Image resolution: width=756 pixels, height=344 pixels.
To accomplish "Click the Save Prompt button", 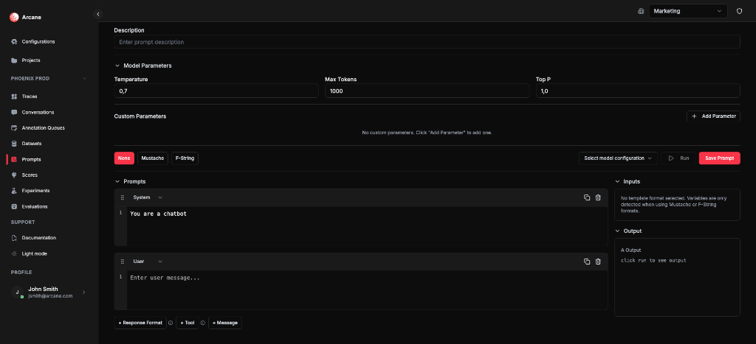I will click(719, 158).
